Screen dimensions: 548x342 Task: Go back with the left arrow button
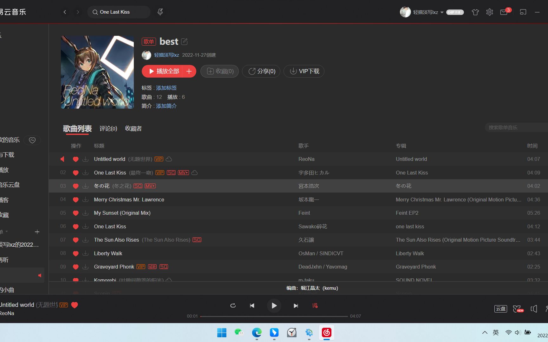click(x=65, y=12)
